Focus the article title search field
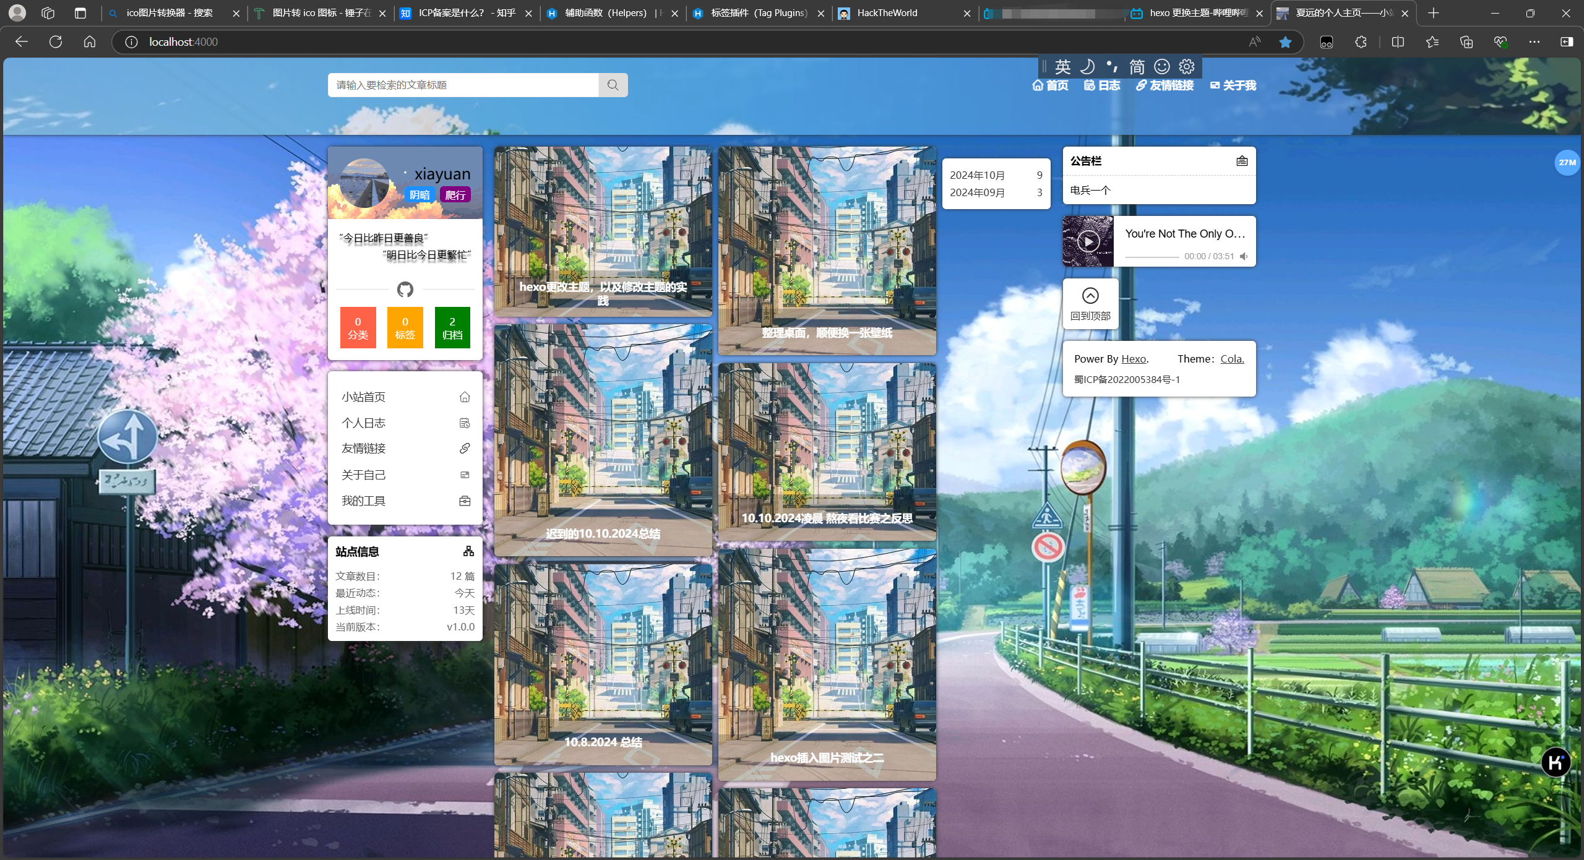Image resolution: width=1584 pixels, height=860 pixels. click(x=463, y=85)
